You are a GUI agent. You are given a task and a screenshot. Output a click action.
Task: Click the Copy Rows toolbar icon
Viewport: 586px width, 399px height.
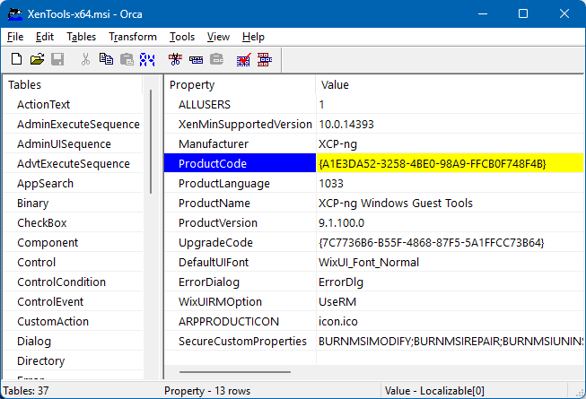tap(196, 60)
